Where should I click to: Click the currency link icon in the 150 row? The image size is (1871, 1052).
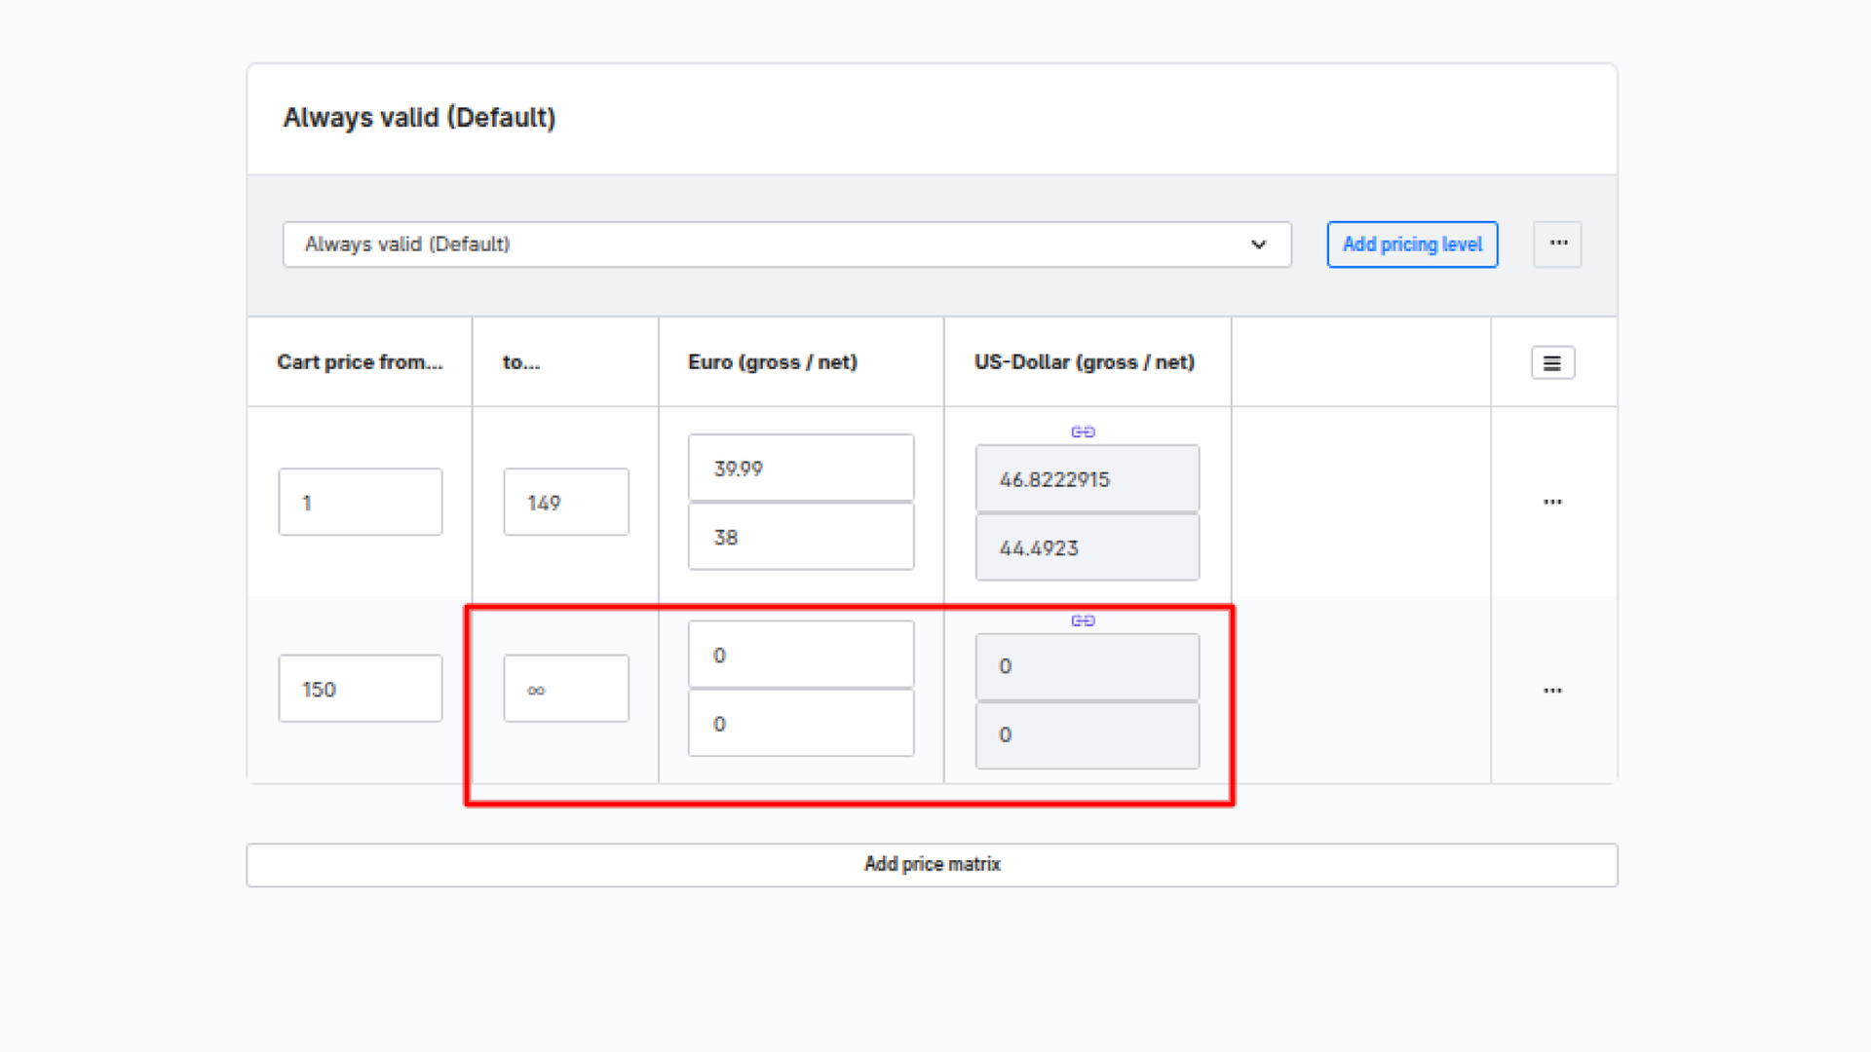click(x=1083, y=620)
